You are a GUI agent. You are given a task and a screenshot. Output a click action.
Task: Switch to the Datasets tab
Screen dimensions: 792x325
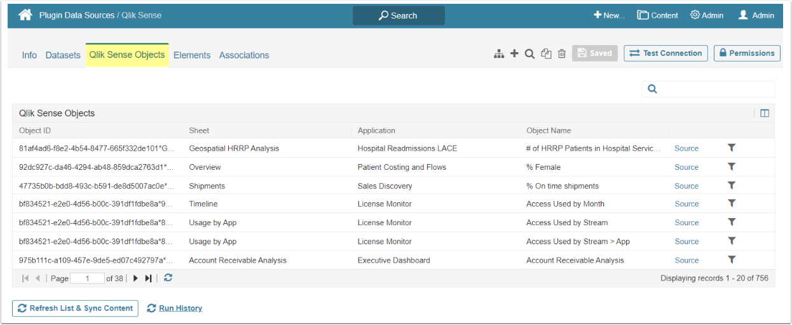[63, 55]
